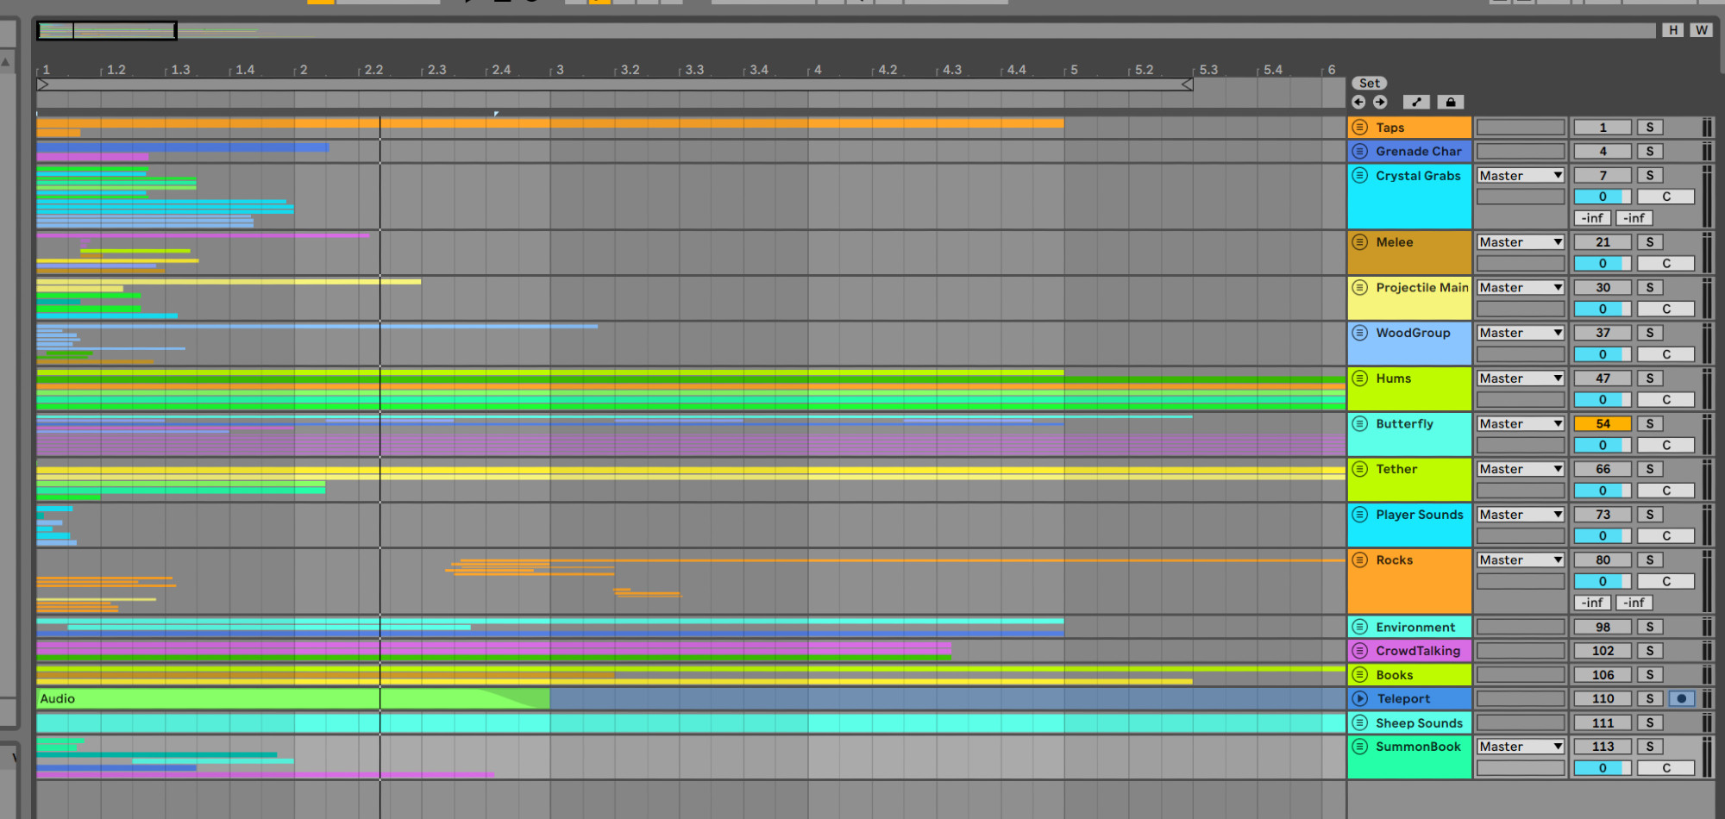Adjust the Melee pan control C
Screen dimensions: 1725x819
pos(1666,264)
